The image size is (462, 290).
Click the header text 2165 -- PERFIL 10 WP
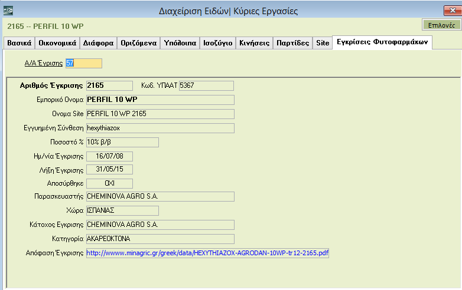(x=45, y=26)
